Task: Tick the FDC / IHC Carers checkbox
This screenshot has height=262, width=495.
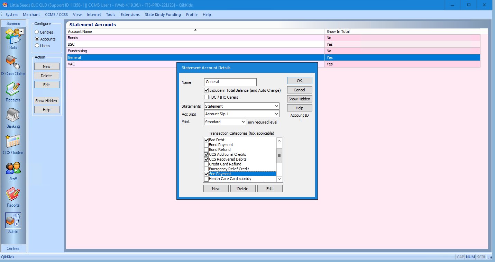Action: [207, 97]
